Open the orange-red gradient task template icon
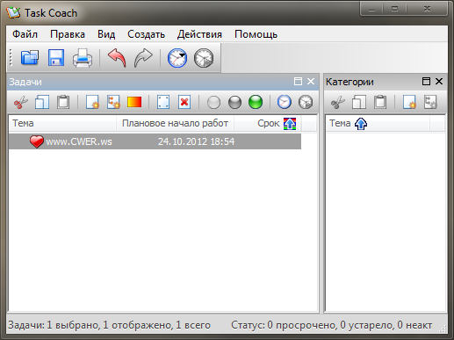Screen dimensions: 454x340 [x=134, y=102]
